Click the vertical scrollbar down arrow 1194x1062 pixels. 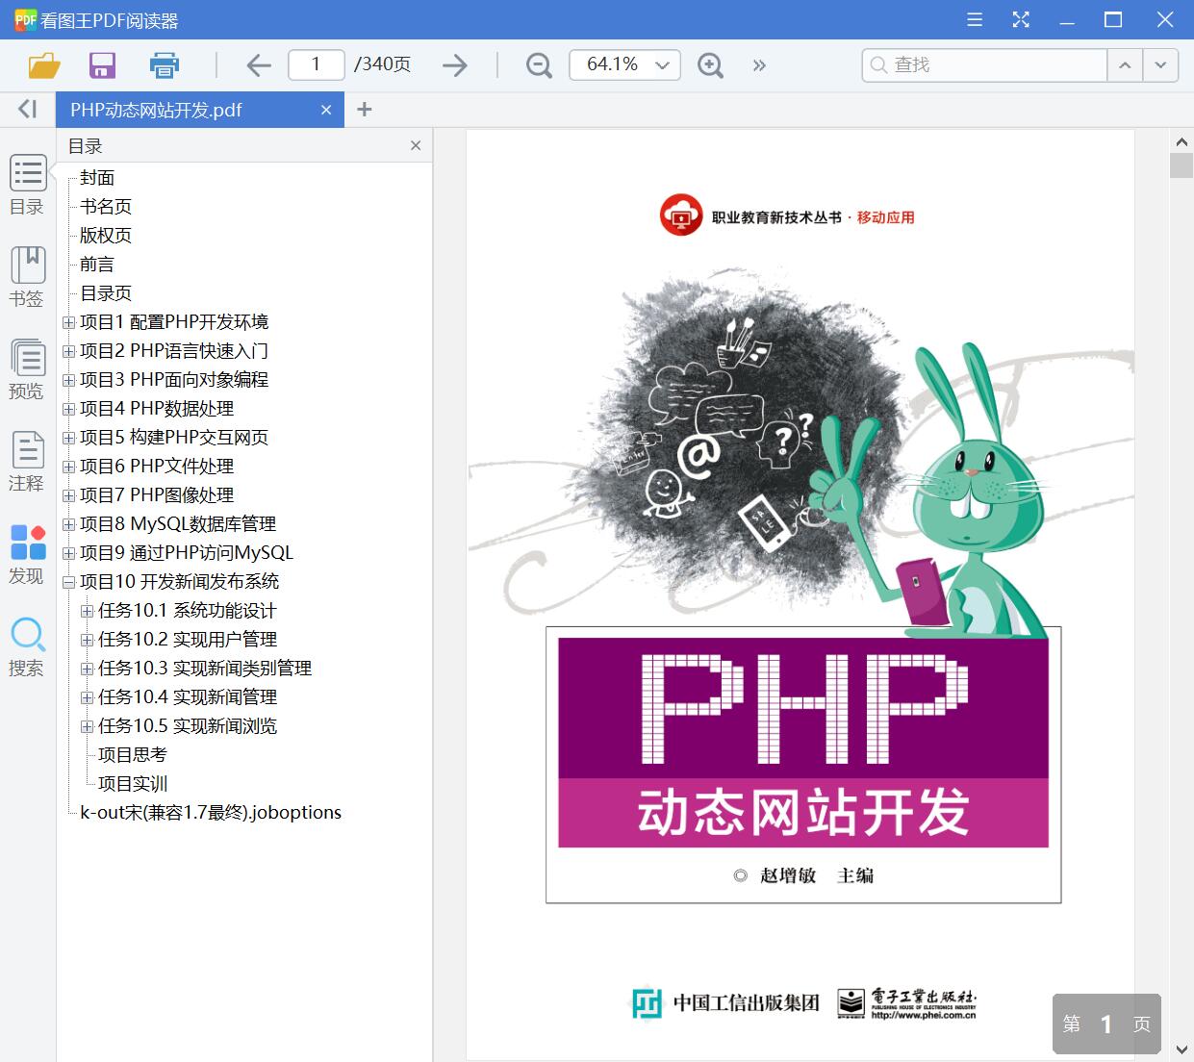tap(1181, 1049)
